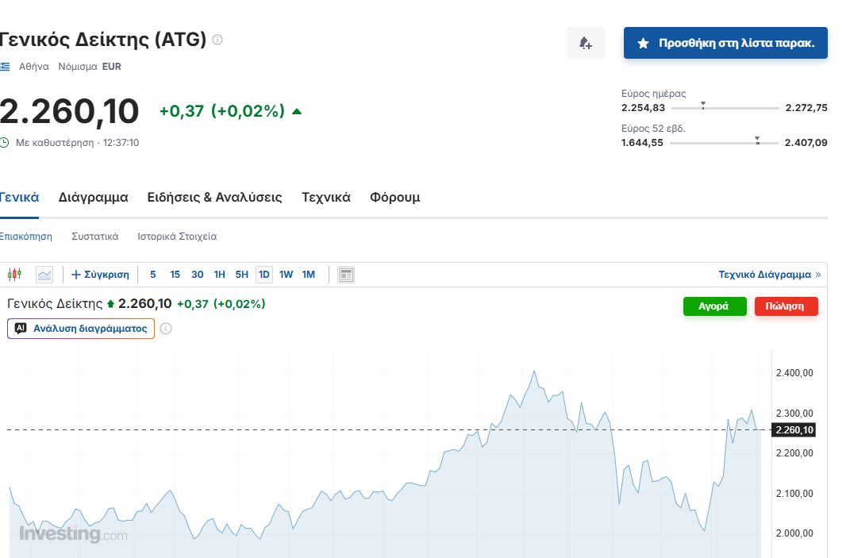Image resolution: width=850 pixels, height=558 pixels.
Task: Select the 5H chart interval
Action: pos(242,275)
